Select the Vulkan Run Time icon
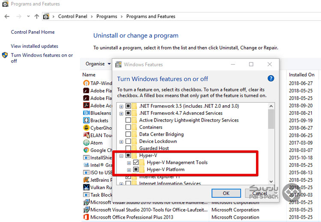This screenshot has width=321, height=222. point(86,187)
